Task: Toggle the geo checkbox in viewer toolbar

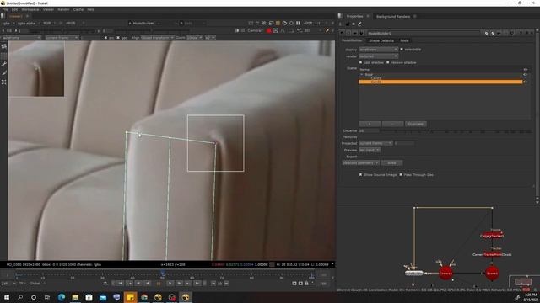Action: point(118,37)
